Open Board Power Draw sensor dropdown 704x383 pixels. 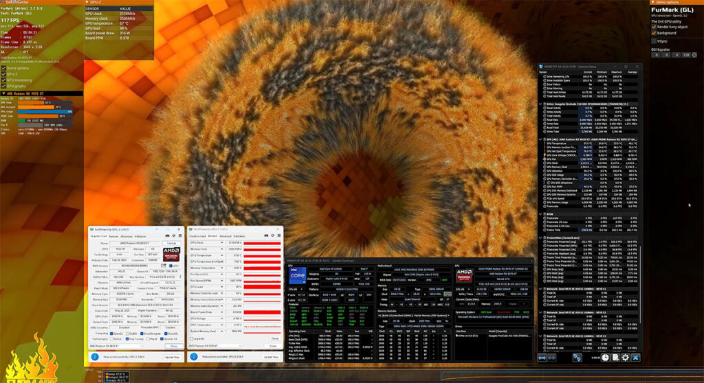222,312
